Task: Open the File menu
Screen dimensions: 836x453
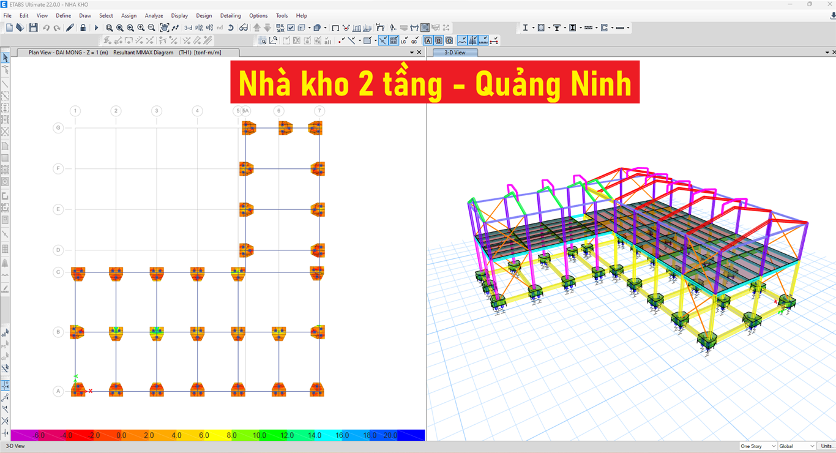Action: (x=7, y=16)
